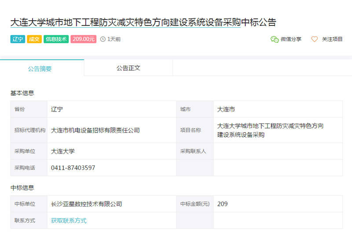Viewport: 352px width, 234px height.
Task: Click the project name value in table
Action: click(x=270, y=130)
